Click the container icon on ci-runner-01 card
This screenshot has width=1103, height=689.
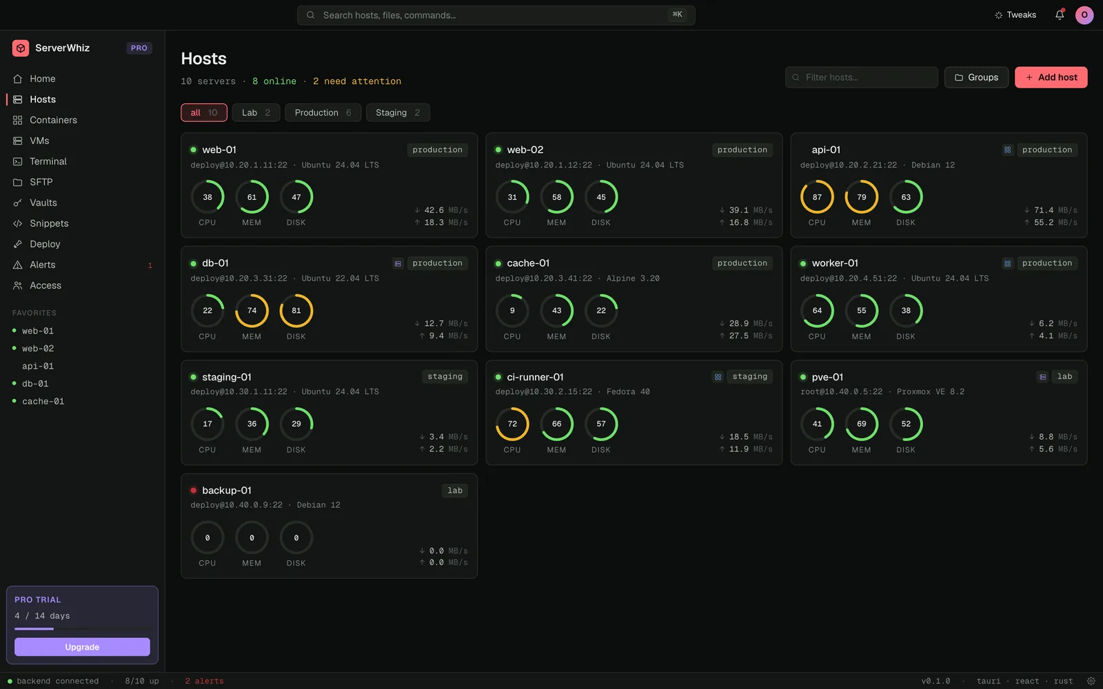[x=718, y=377]
